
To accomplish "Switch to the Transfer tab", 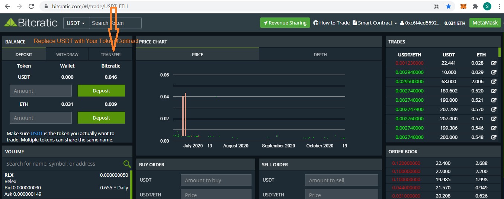I will click(111, 55).
